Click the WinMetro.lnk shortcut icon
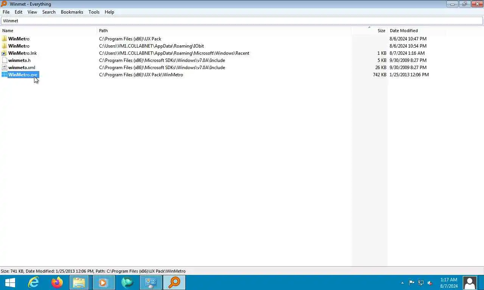 5,53
